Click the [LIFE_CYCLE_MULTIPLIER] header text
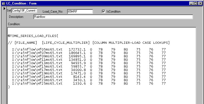Image resolution: width=204 pixels, height=104 pixels. click(66, 43)
